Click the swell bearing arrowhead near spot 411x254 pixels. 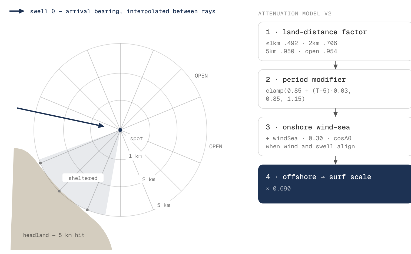click(102, 125)
